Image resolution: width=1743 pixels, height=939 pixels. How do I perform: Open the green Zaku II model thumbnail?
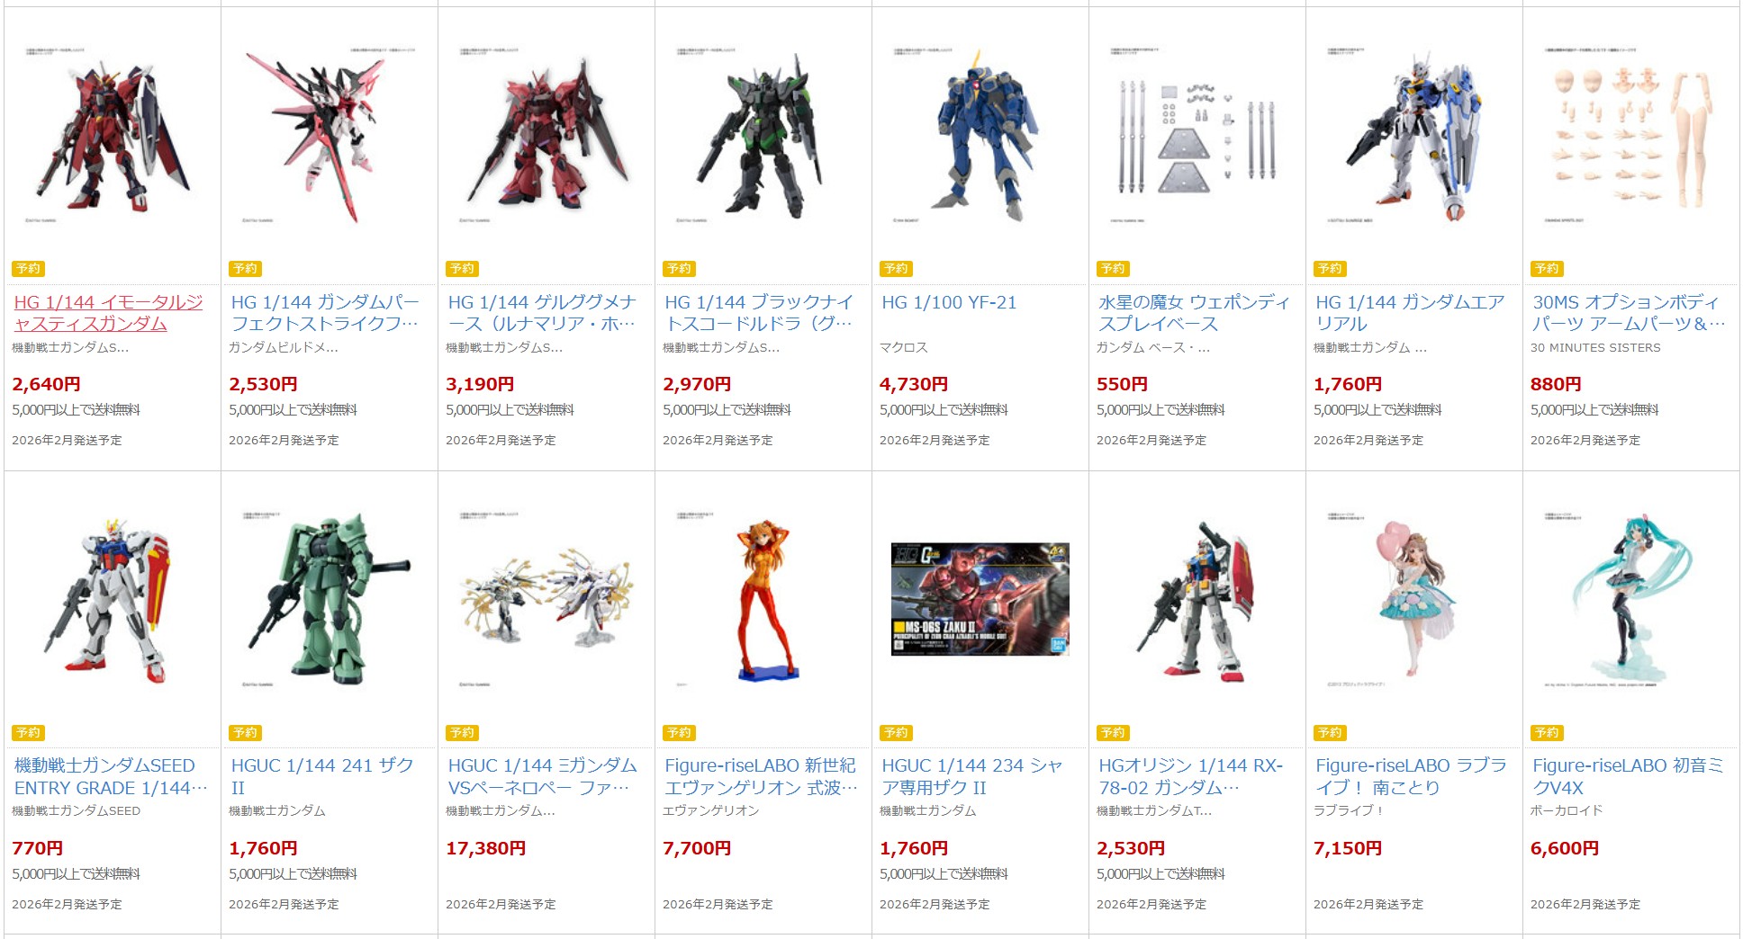coord(330,599)
